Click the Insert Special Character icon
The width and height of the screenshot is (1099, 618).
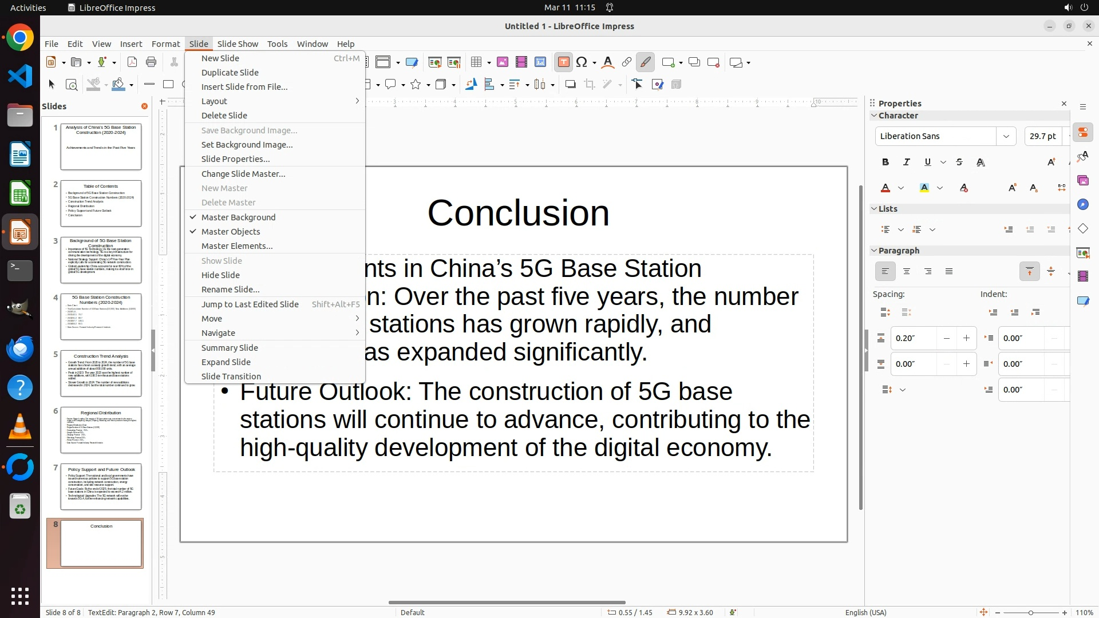pos(582,62)
